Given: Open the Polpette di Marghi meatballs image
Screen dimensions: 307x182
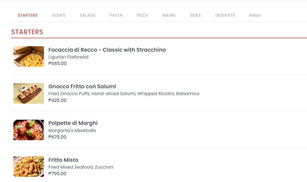Looking at the screenshot, I should click(x=29, y=130).
